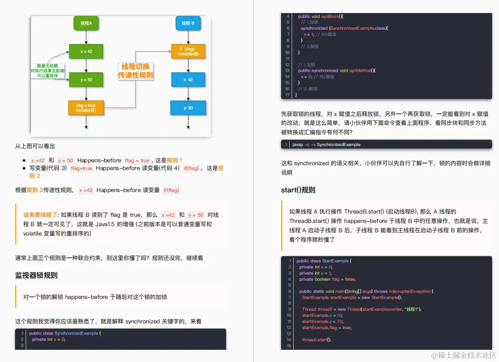Click the y = 50 green diagram node
The width and height of the screenshot is (499, 362).
pyautogui.click(x=86, y=80)
